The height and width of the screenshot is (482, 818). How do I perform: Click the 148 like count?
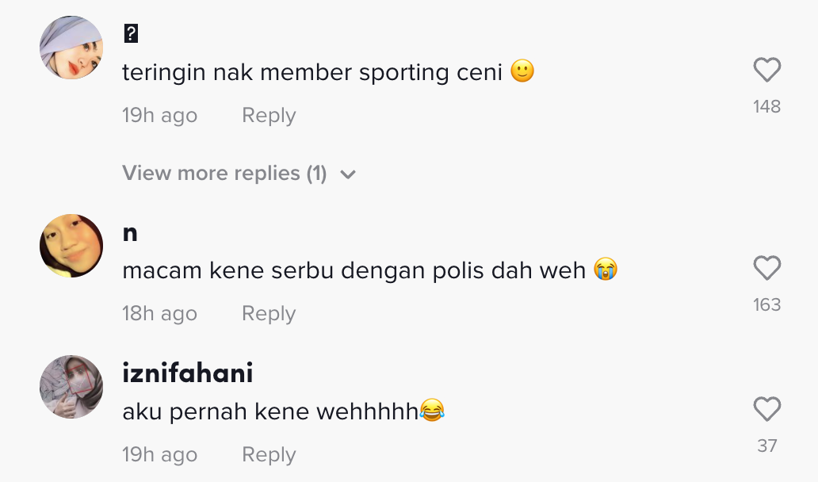click(766, 107)
